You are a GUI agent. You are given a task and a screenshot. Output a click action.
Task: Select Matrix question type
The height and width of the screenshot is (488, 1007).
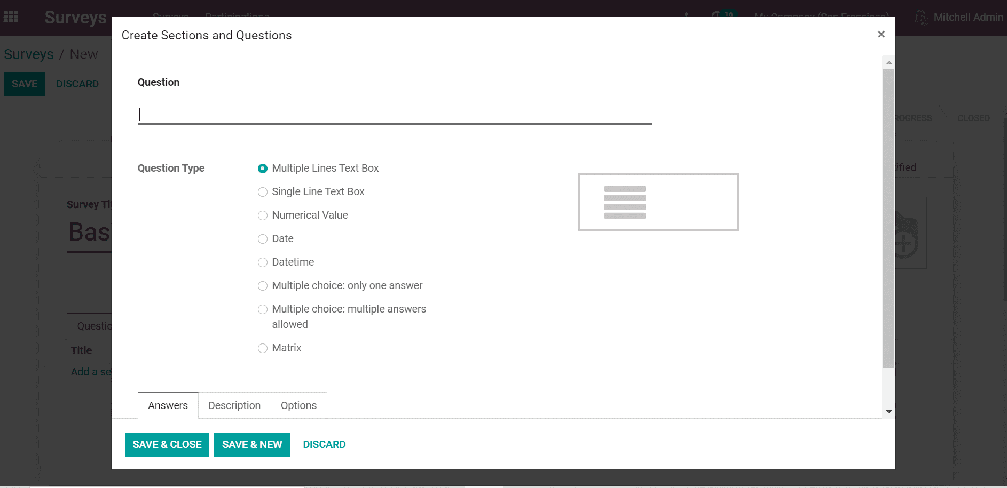[263, 348]
